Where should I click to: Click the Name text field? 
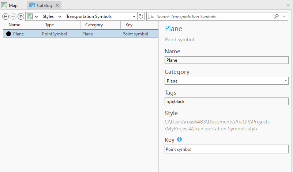click(x=226, y=60)
